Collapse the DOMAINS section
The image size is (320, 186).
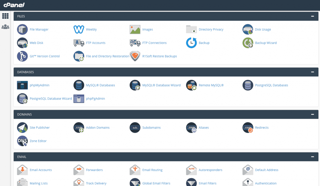[x=312, y=114]
